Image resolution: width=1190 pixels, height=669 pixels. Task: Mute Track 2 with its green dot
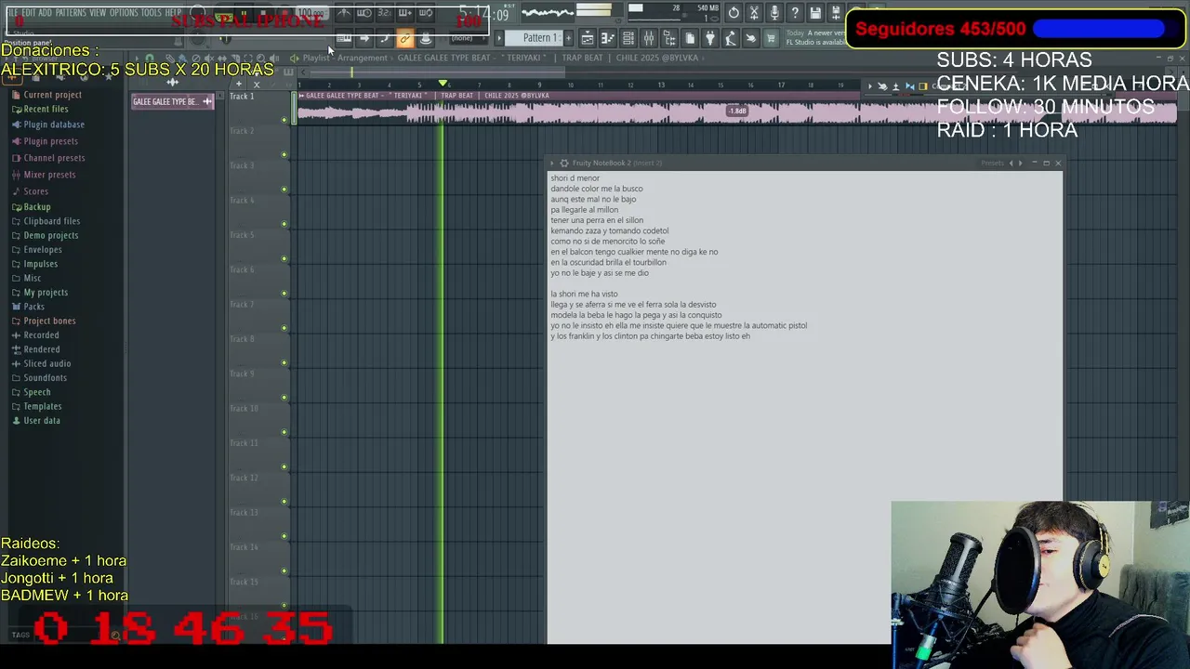pos(284,154)
